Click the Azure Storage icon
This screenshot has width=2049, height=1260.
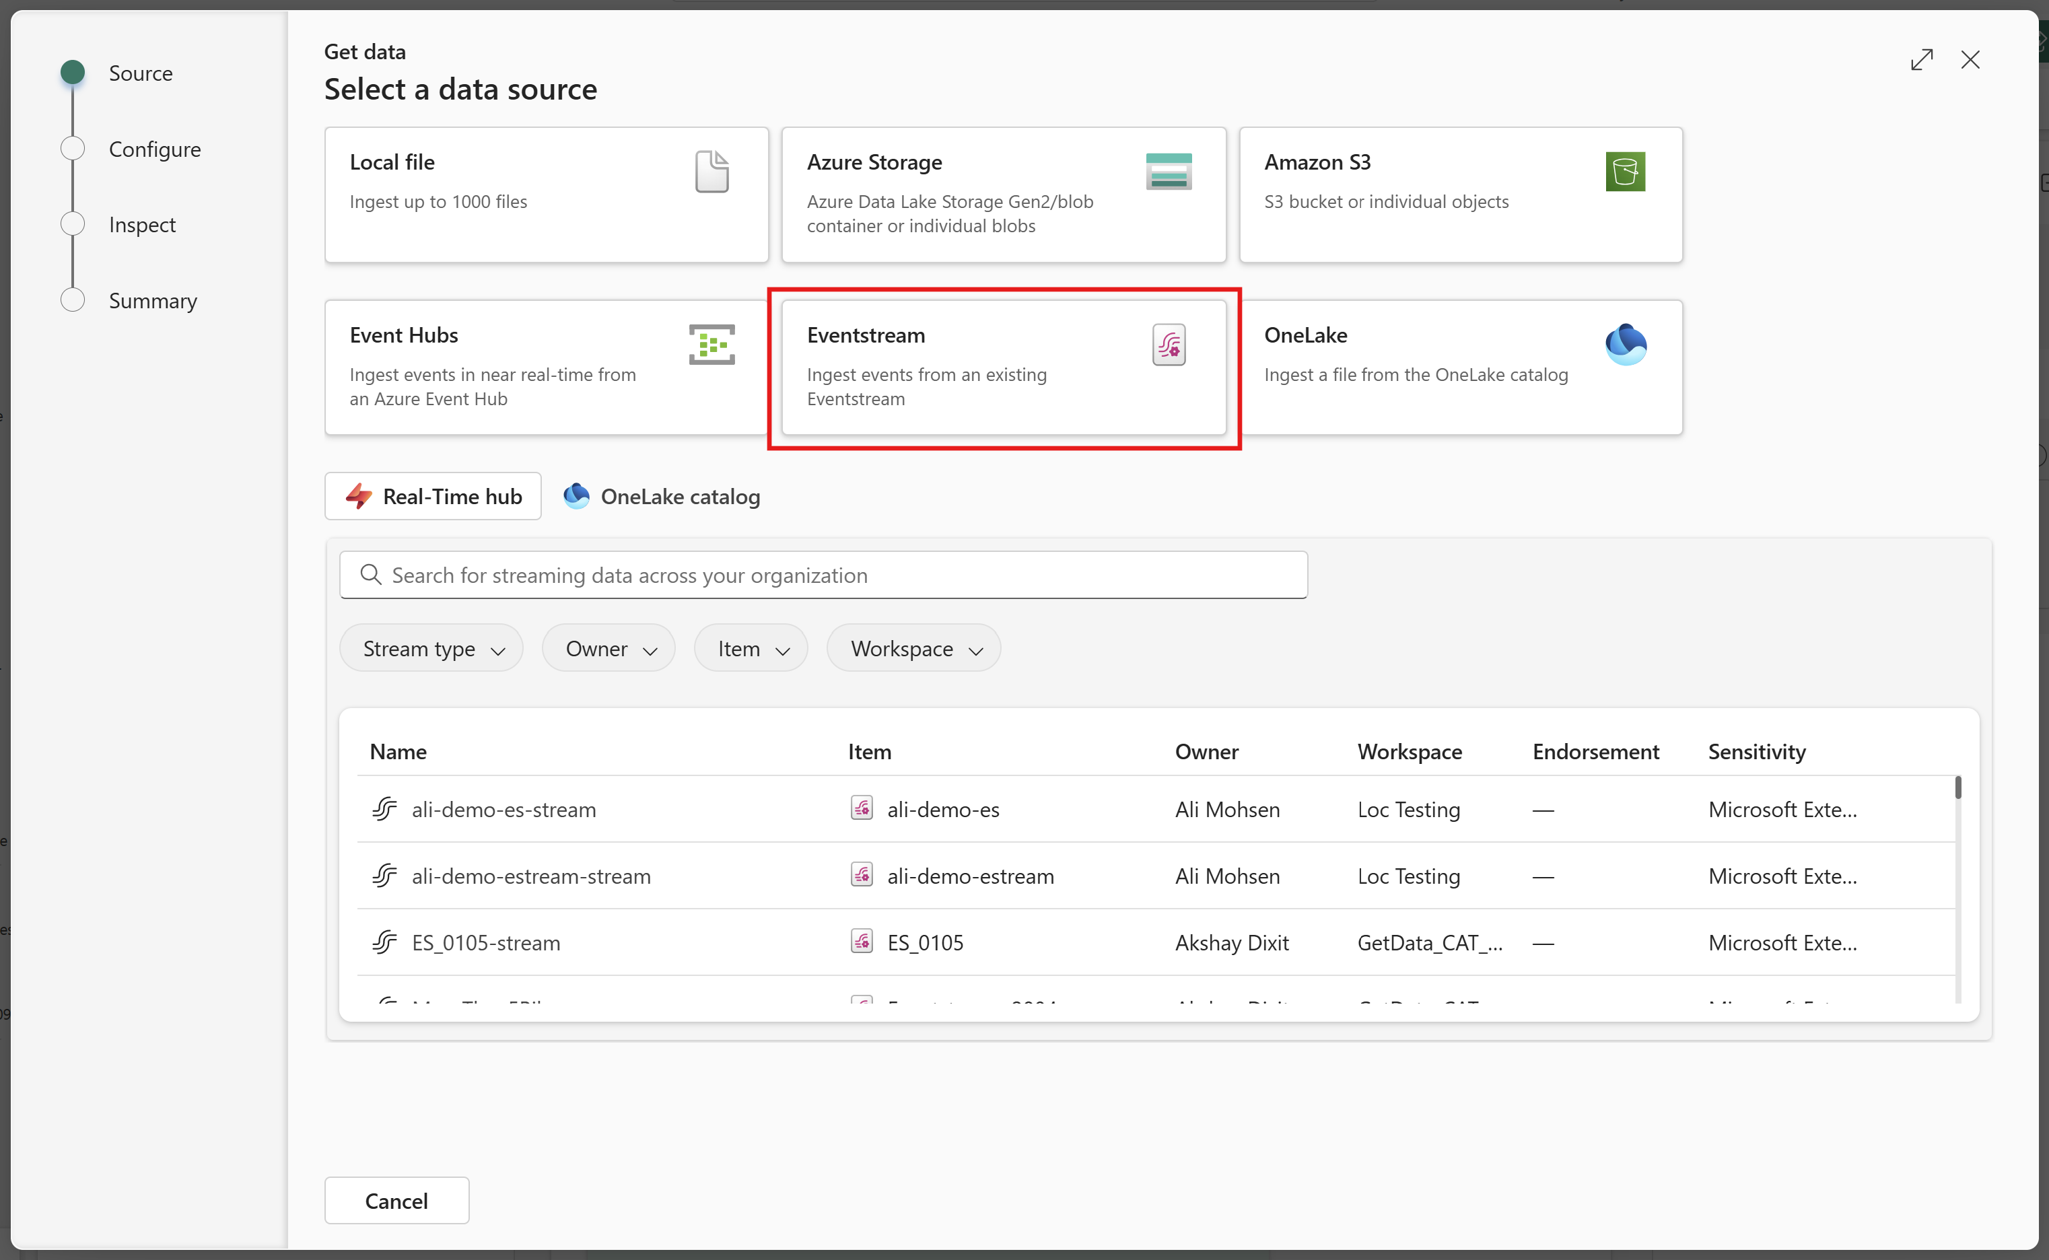1169,172
